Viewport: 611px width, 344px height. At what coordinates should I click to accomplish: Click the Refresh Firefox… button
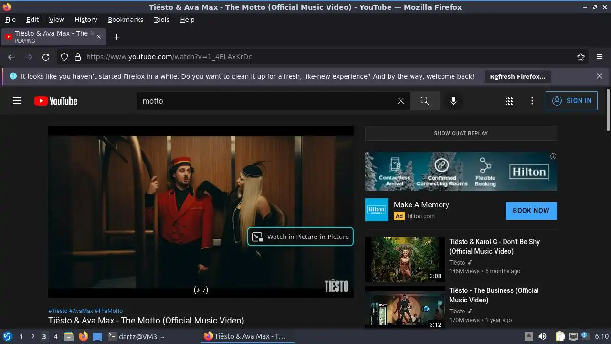pyautogui.click(x=517, y=76)
